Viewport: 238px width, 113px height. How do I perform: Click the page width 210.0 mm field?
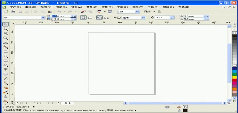[x=61, y=16]
